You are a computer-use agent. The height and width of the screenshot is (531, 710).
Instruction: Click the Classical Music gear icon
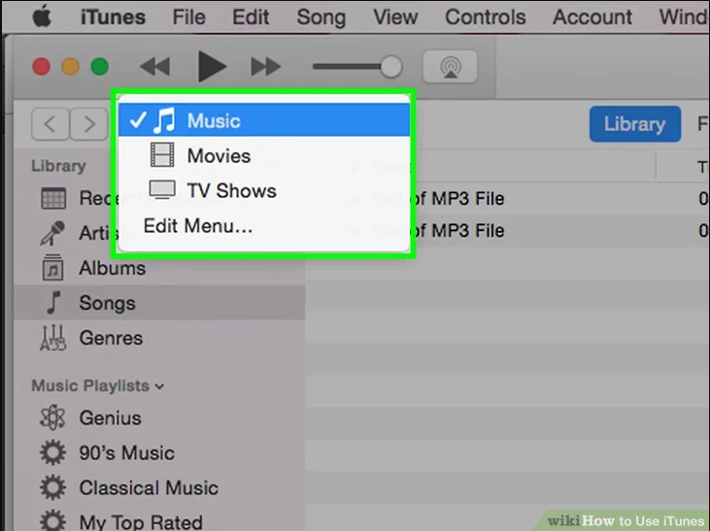pos(53,487)
